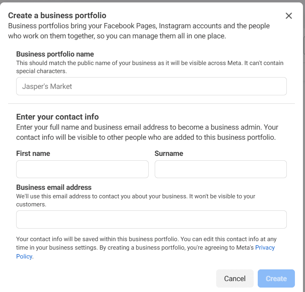Screen dimensions: 305x292
Task: Click the Business email address input box
Action: 151,219
